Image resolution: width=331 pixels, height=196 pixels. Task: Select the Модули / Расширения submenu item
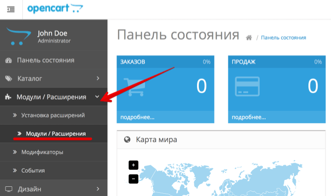coord(53,133)
